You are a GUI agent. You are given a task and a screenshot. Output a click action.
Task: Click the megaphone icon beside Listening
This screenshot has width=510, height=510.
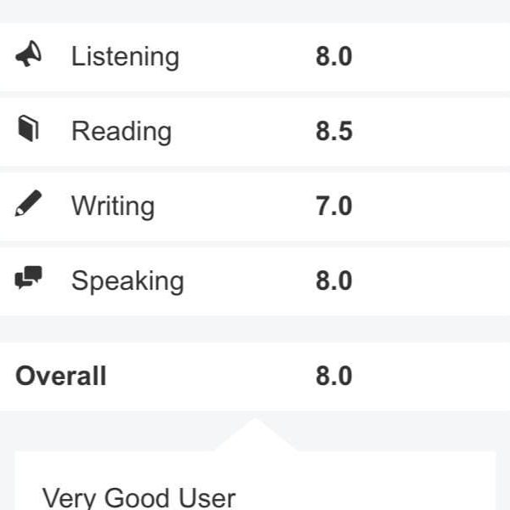click(28, 56)
